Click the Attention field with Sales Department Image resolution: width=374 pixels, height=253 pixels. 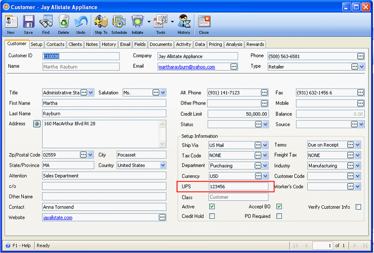104,176
